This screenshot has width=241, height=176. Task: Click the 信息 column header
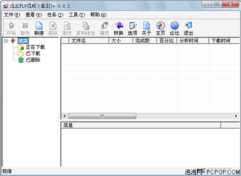141,125
